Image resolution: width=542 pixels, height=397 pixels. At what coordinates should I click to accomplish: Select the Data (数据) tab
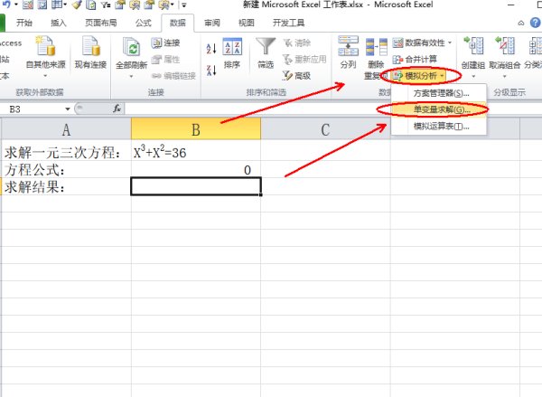coord(178,23)
